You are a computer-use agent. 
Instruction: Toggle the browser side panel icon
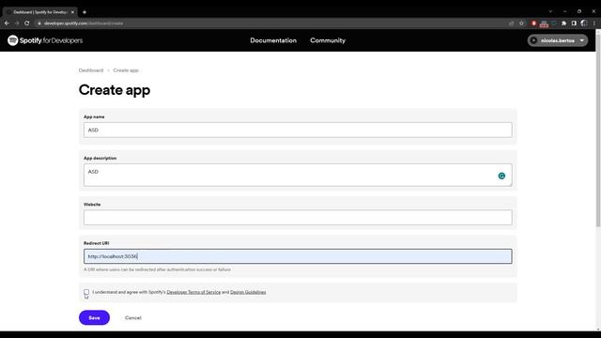coord(574,23)
